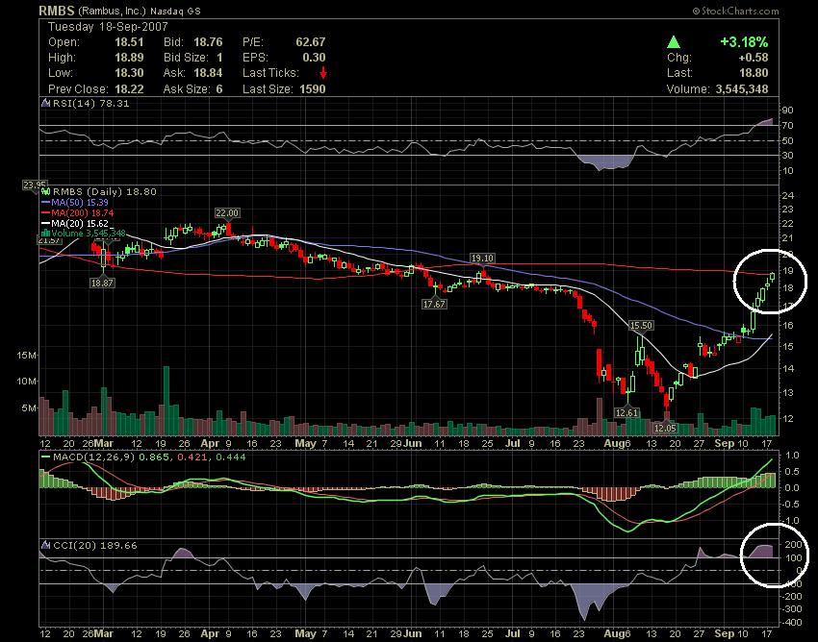Screen dimensions: 818x642
Task: Click the CCI(20) 189.66 indicator label
Action: coord(95,546)
